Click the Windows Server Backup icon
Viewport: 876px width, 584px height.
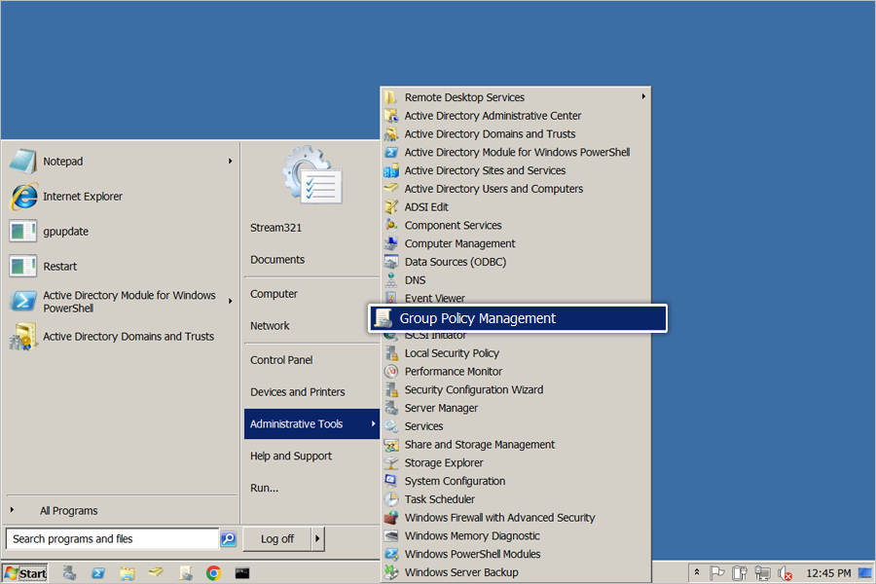coord(391,572)
